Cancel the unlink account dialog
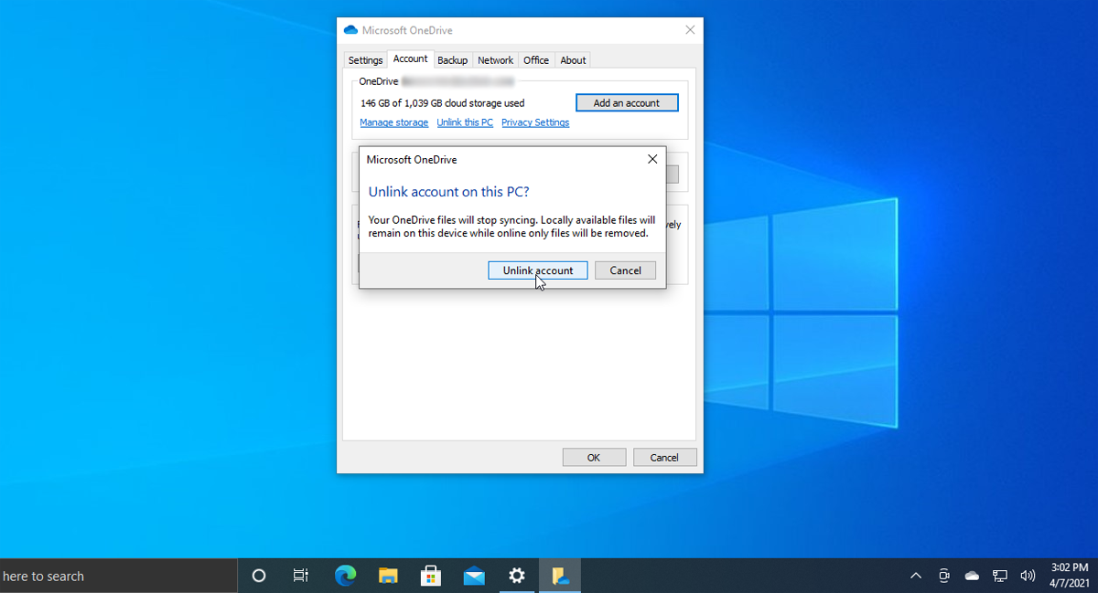Viewport: 1098px width, 593px height. pyautogui.click(x=625, y=270)
